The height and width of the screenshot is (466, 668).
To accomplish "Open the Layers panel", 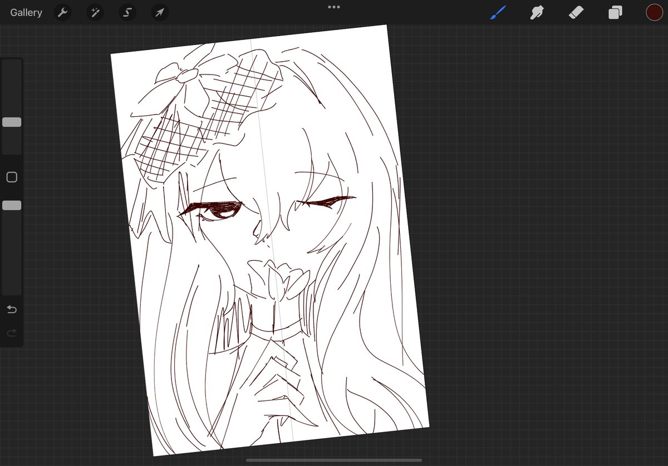I will [x=615, y=12].
